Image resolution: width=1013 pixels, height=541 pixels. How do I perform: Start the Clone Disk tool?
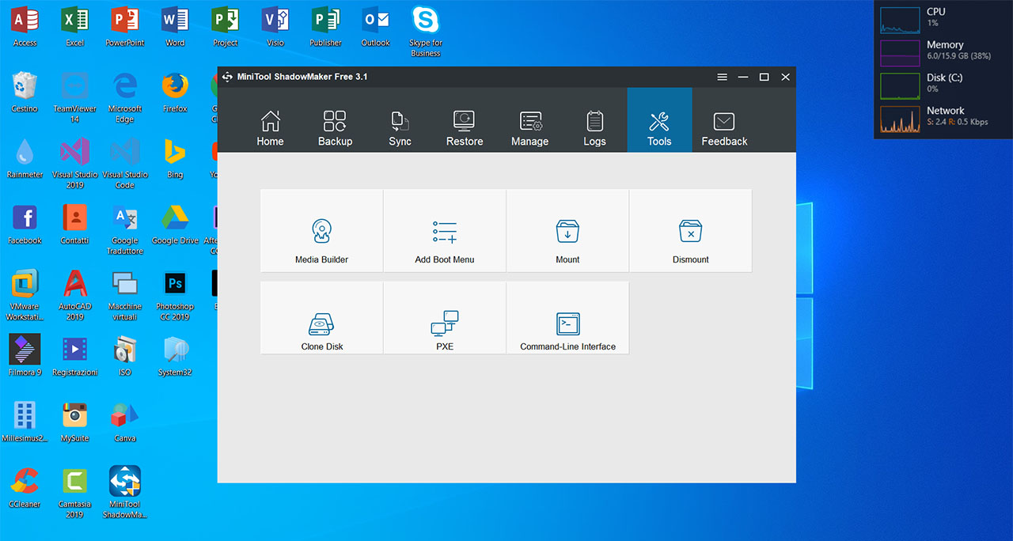point(321,318)
